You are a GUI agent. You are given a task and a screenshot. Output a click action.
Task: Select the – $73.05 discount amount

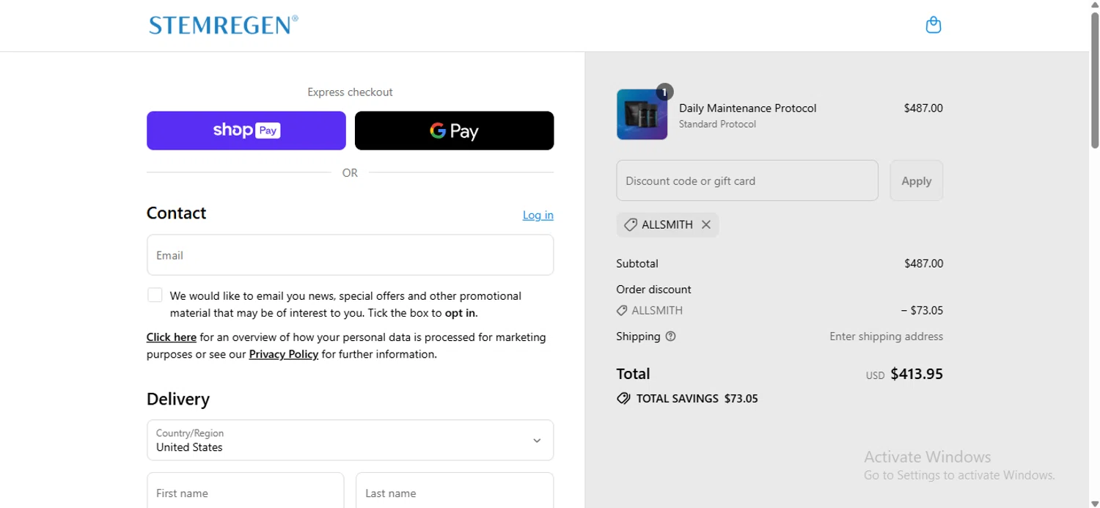click(x=923, y=310)
